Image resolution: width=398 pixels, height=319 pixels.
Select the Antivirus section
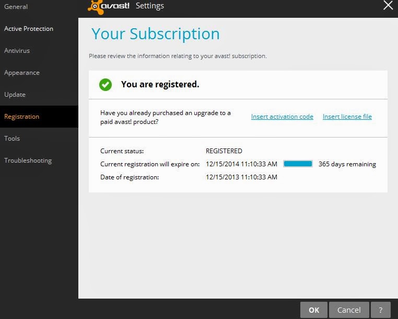tap(17, 51)
